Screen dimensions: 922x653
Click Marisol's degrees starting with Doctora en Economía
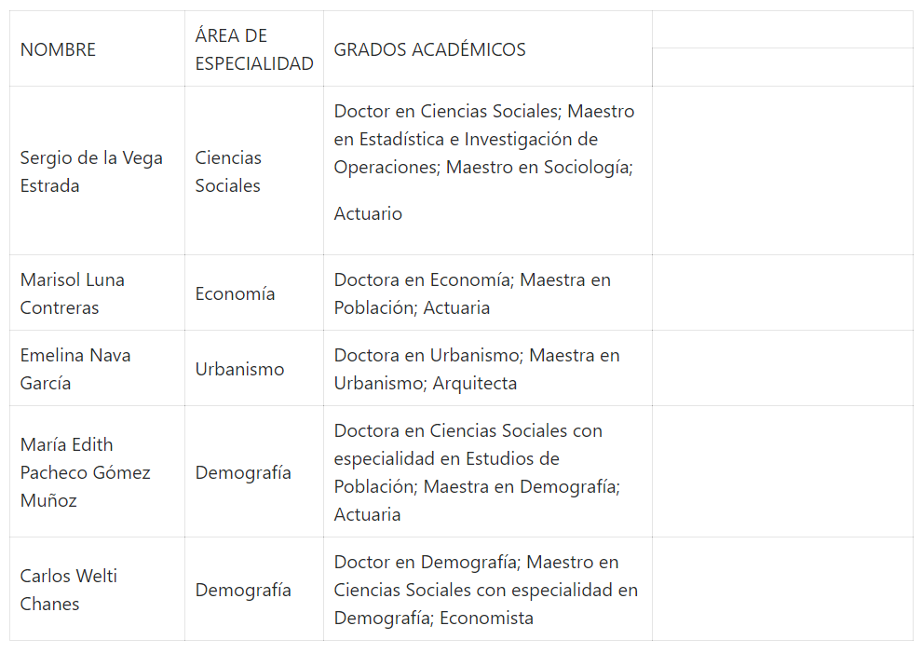click(472, 293)
